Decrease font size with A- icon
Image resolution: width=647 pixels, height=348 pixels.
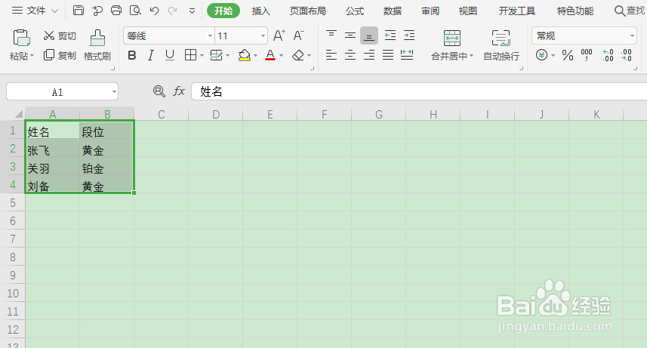299,36
